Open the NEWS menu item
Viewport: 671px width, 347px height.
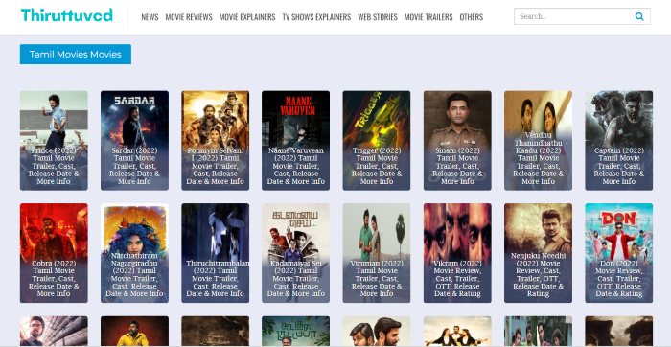(150, 17)
